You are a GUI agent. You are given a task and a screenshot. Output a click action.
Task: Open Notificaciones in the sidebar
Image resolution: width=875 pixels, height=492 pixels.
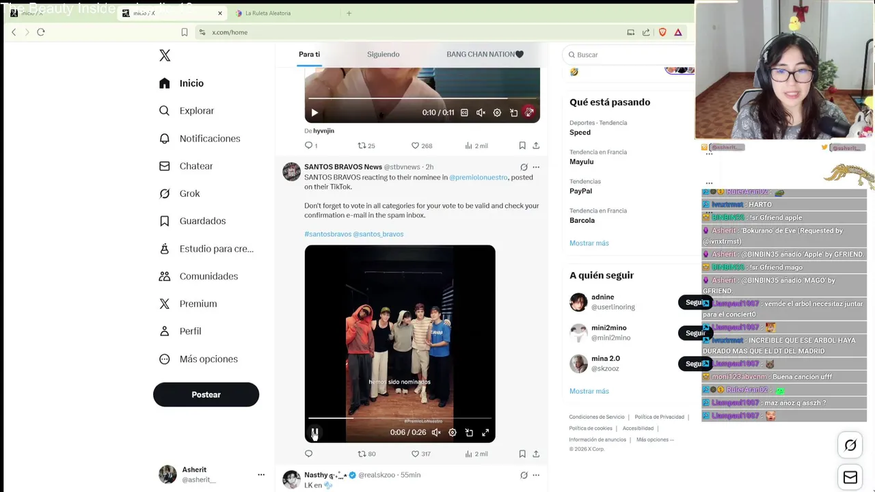click(200, 139)
